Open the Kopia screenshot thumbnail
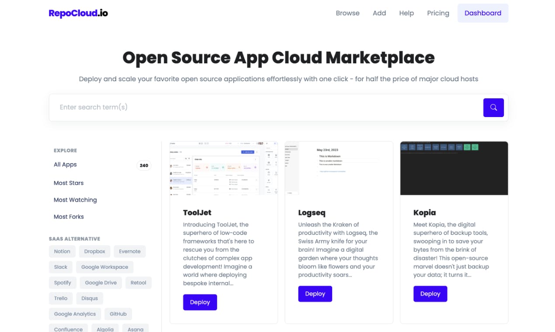The height and width of the screenshot is (332, 555). 454,168
